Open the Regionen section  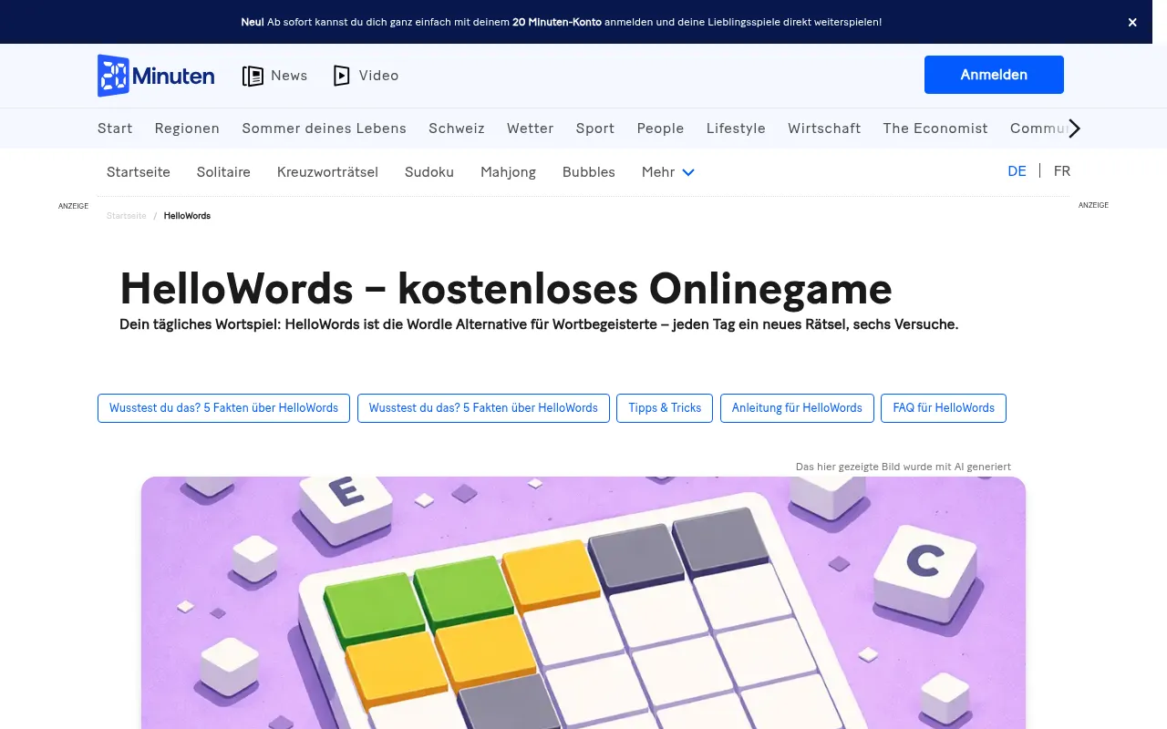tap(187, 128)
